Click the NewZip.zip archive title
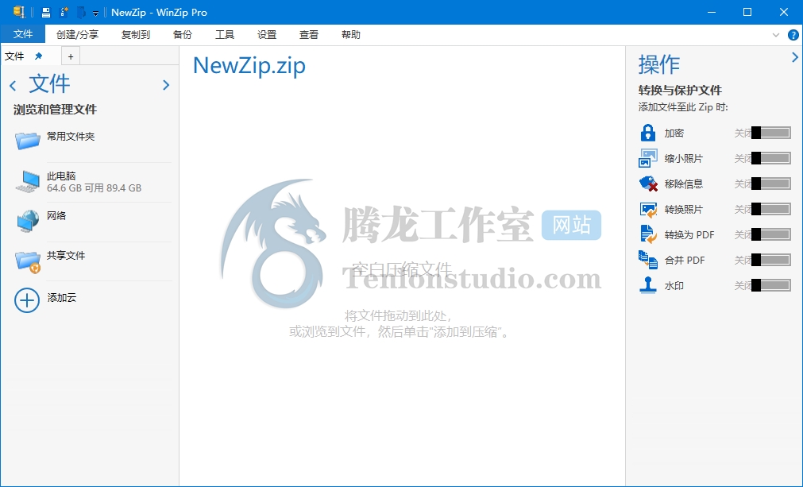Image resolution: width=803 pixels, height=487 pixels. coord(249,66)
